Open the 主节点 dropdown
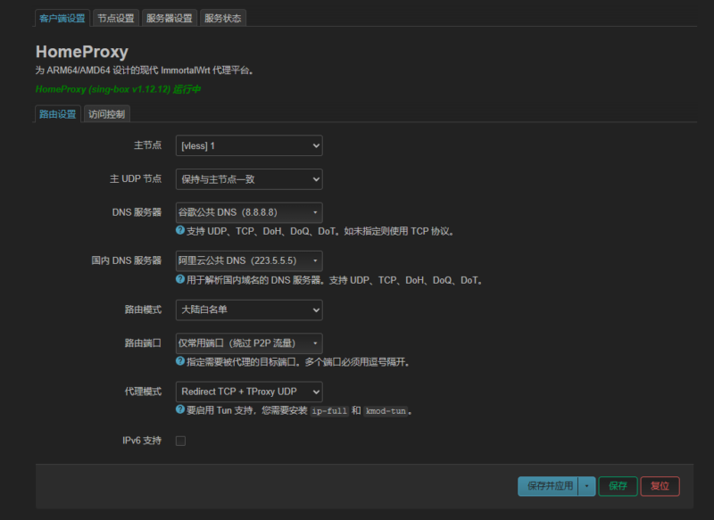 tap(249, 145)
